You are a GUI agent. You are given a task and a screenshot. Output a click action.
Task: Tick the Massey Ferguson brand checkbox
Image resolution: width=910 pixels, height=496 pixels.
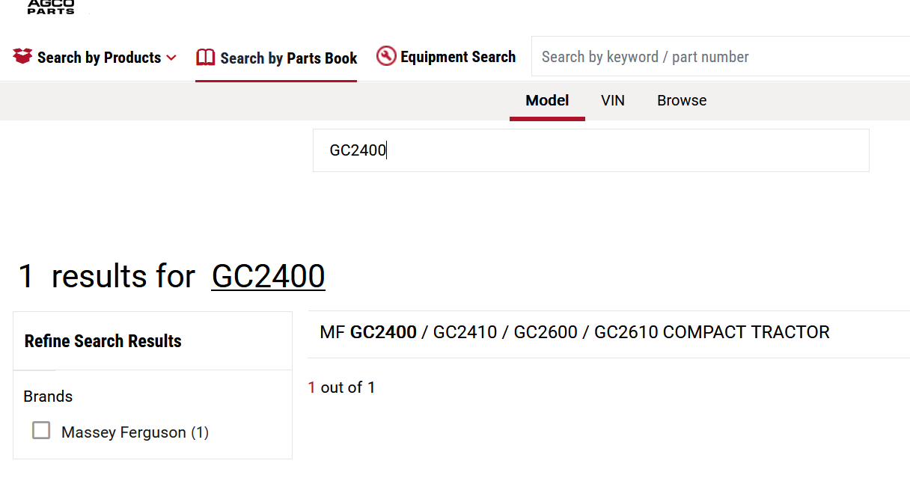click(x=41, y=430)
